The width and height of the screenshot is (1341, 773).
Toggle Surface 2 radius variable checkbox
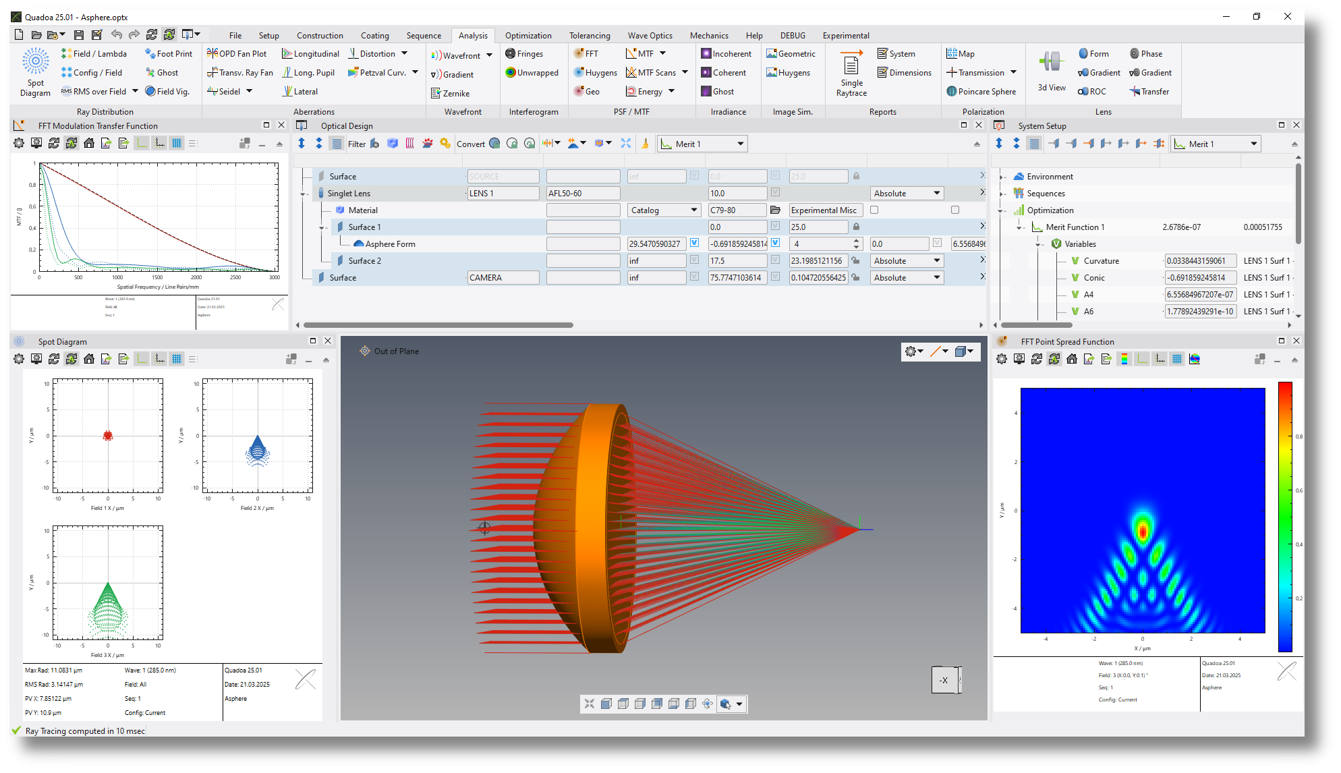(694, 260)
